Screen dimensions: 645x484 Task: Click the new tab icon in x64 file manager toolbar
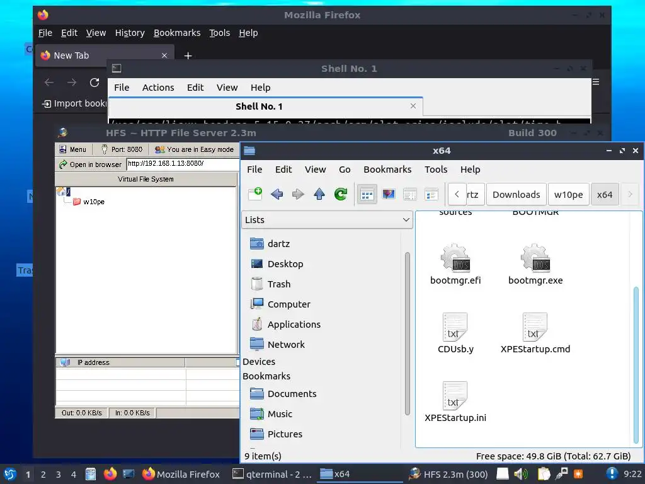[x=255, y=194]
